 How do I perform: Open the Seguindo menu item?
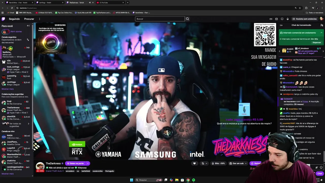click(x=14, y=19)
